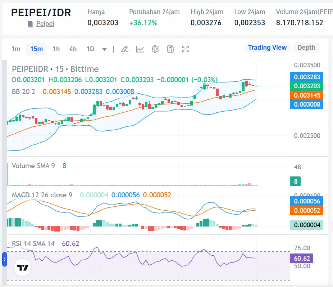Open the chart settings gear

(155, 49)
